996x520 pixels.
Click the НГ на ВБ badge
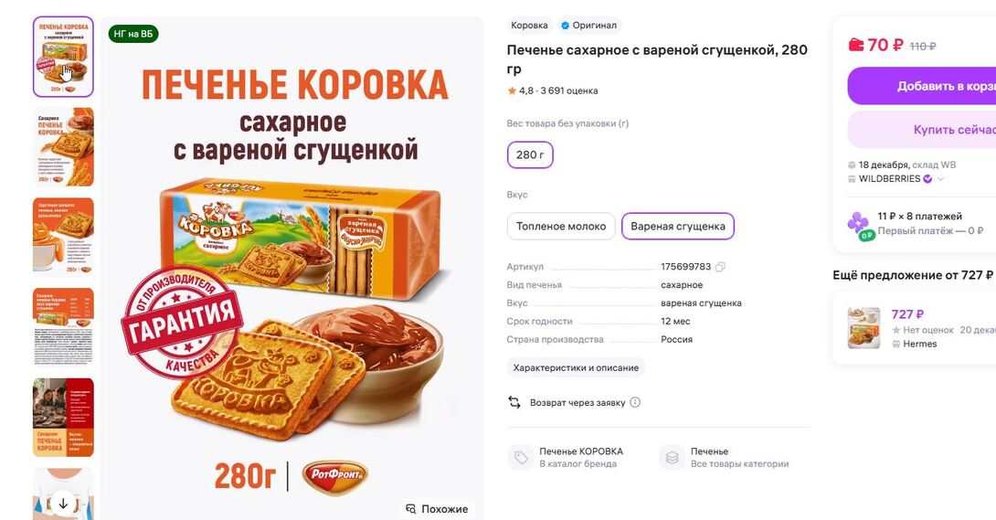click(x=133, y=35)
